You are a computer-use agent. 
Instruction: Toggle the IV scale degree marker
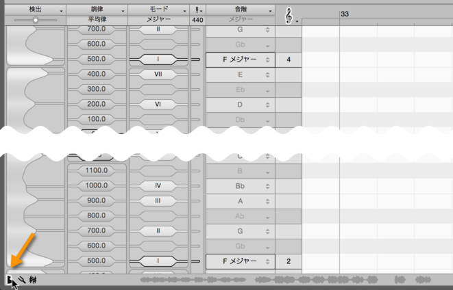click(x=158, y=185)
